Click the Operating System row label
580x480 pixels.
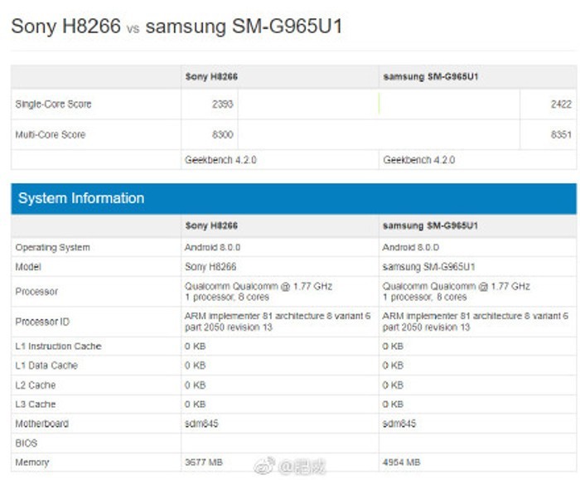[x=52, y=248]
